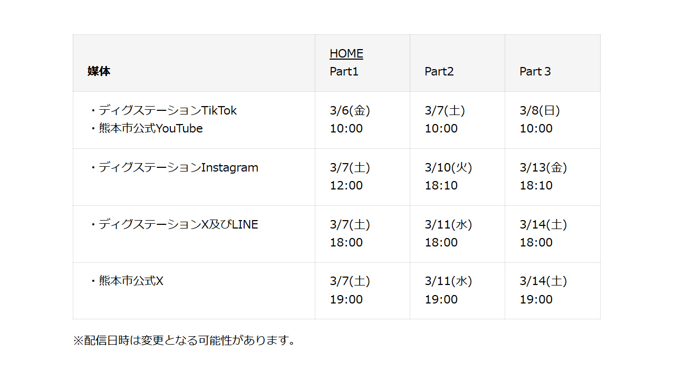The height and width of the screenshot is (380, 675).
Task: Click the 3/7(土) 12:00 Instagram time
Action: point(350,177)
